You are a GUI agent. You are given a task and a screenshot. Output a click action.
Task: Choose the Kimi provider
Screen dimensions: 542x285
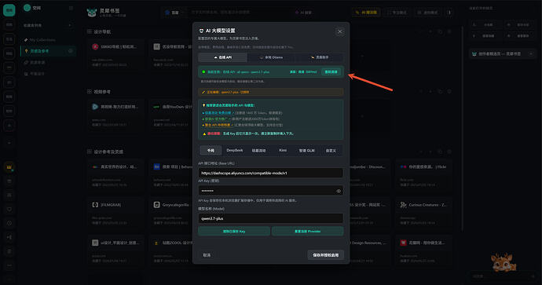[283, 150]
